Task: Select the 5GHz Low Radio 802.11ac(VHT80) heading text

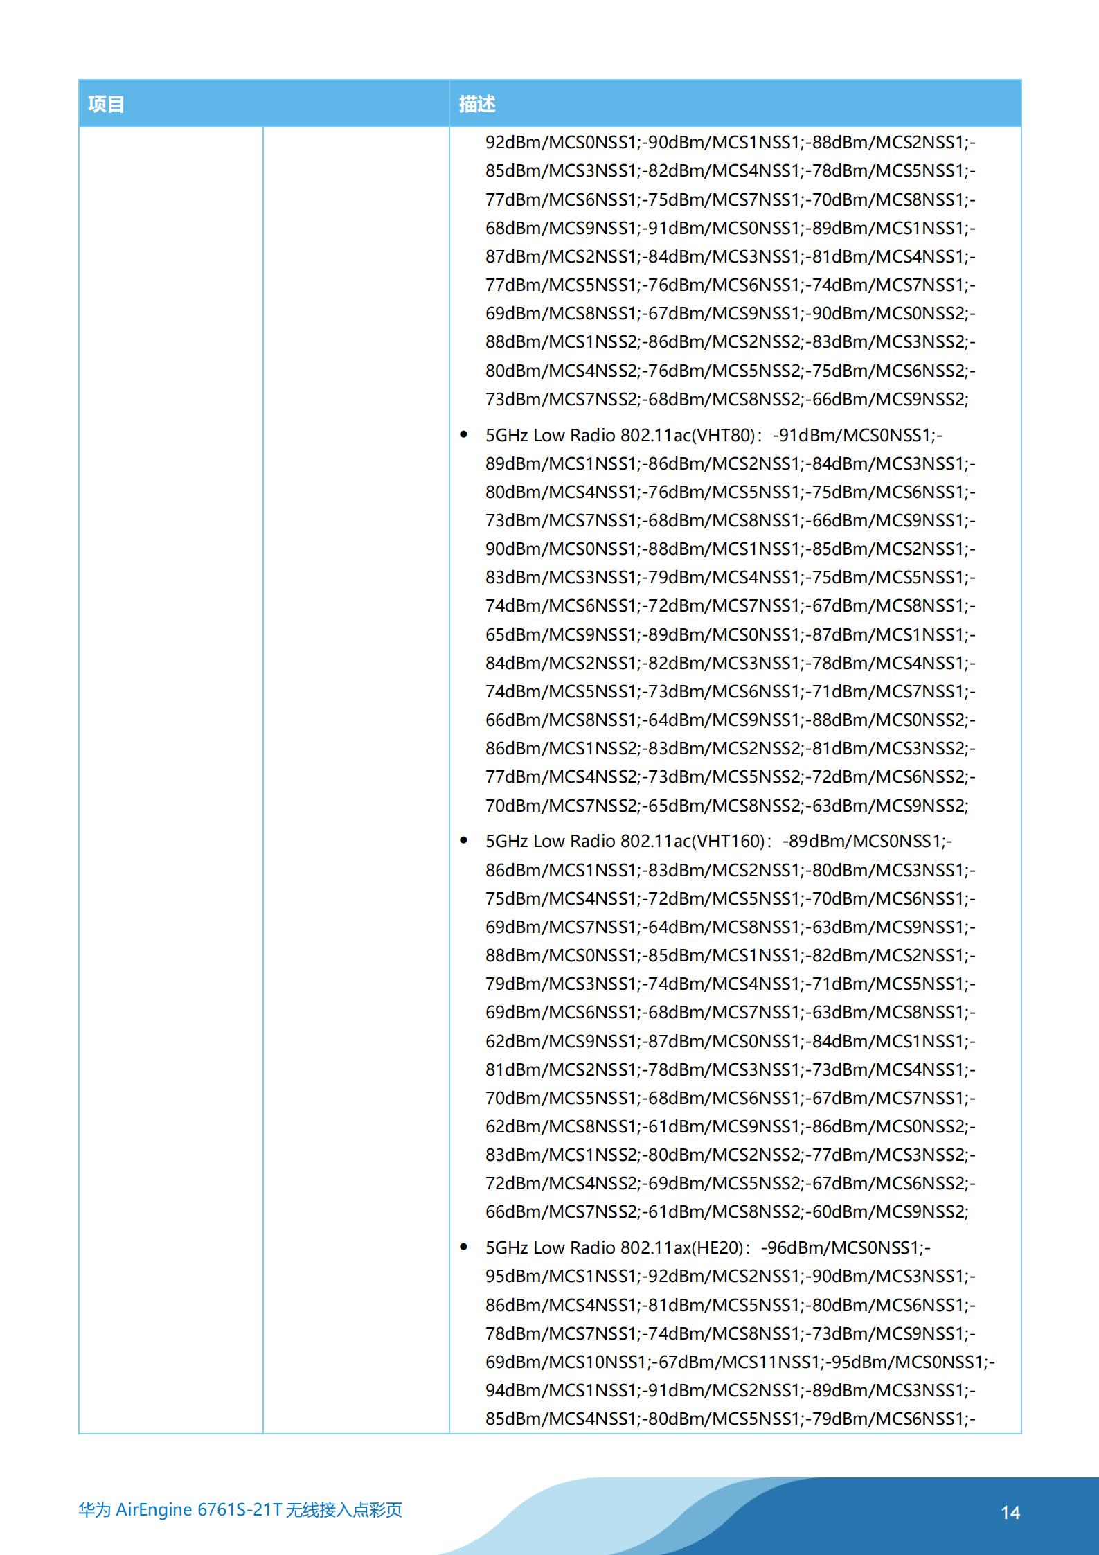Action: [620, 435]
